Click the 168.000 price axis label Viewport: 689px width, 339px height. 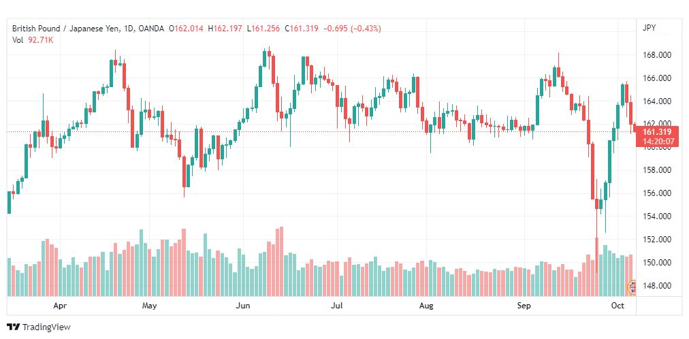656,55
